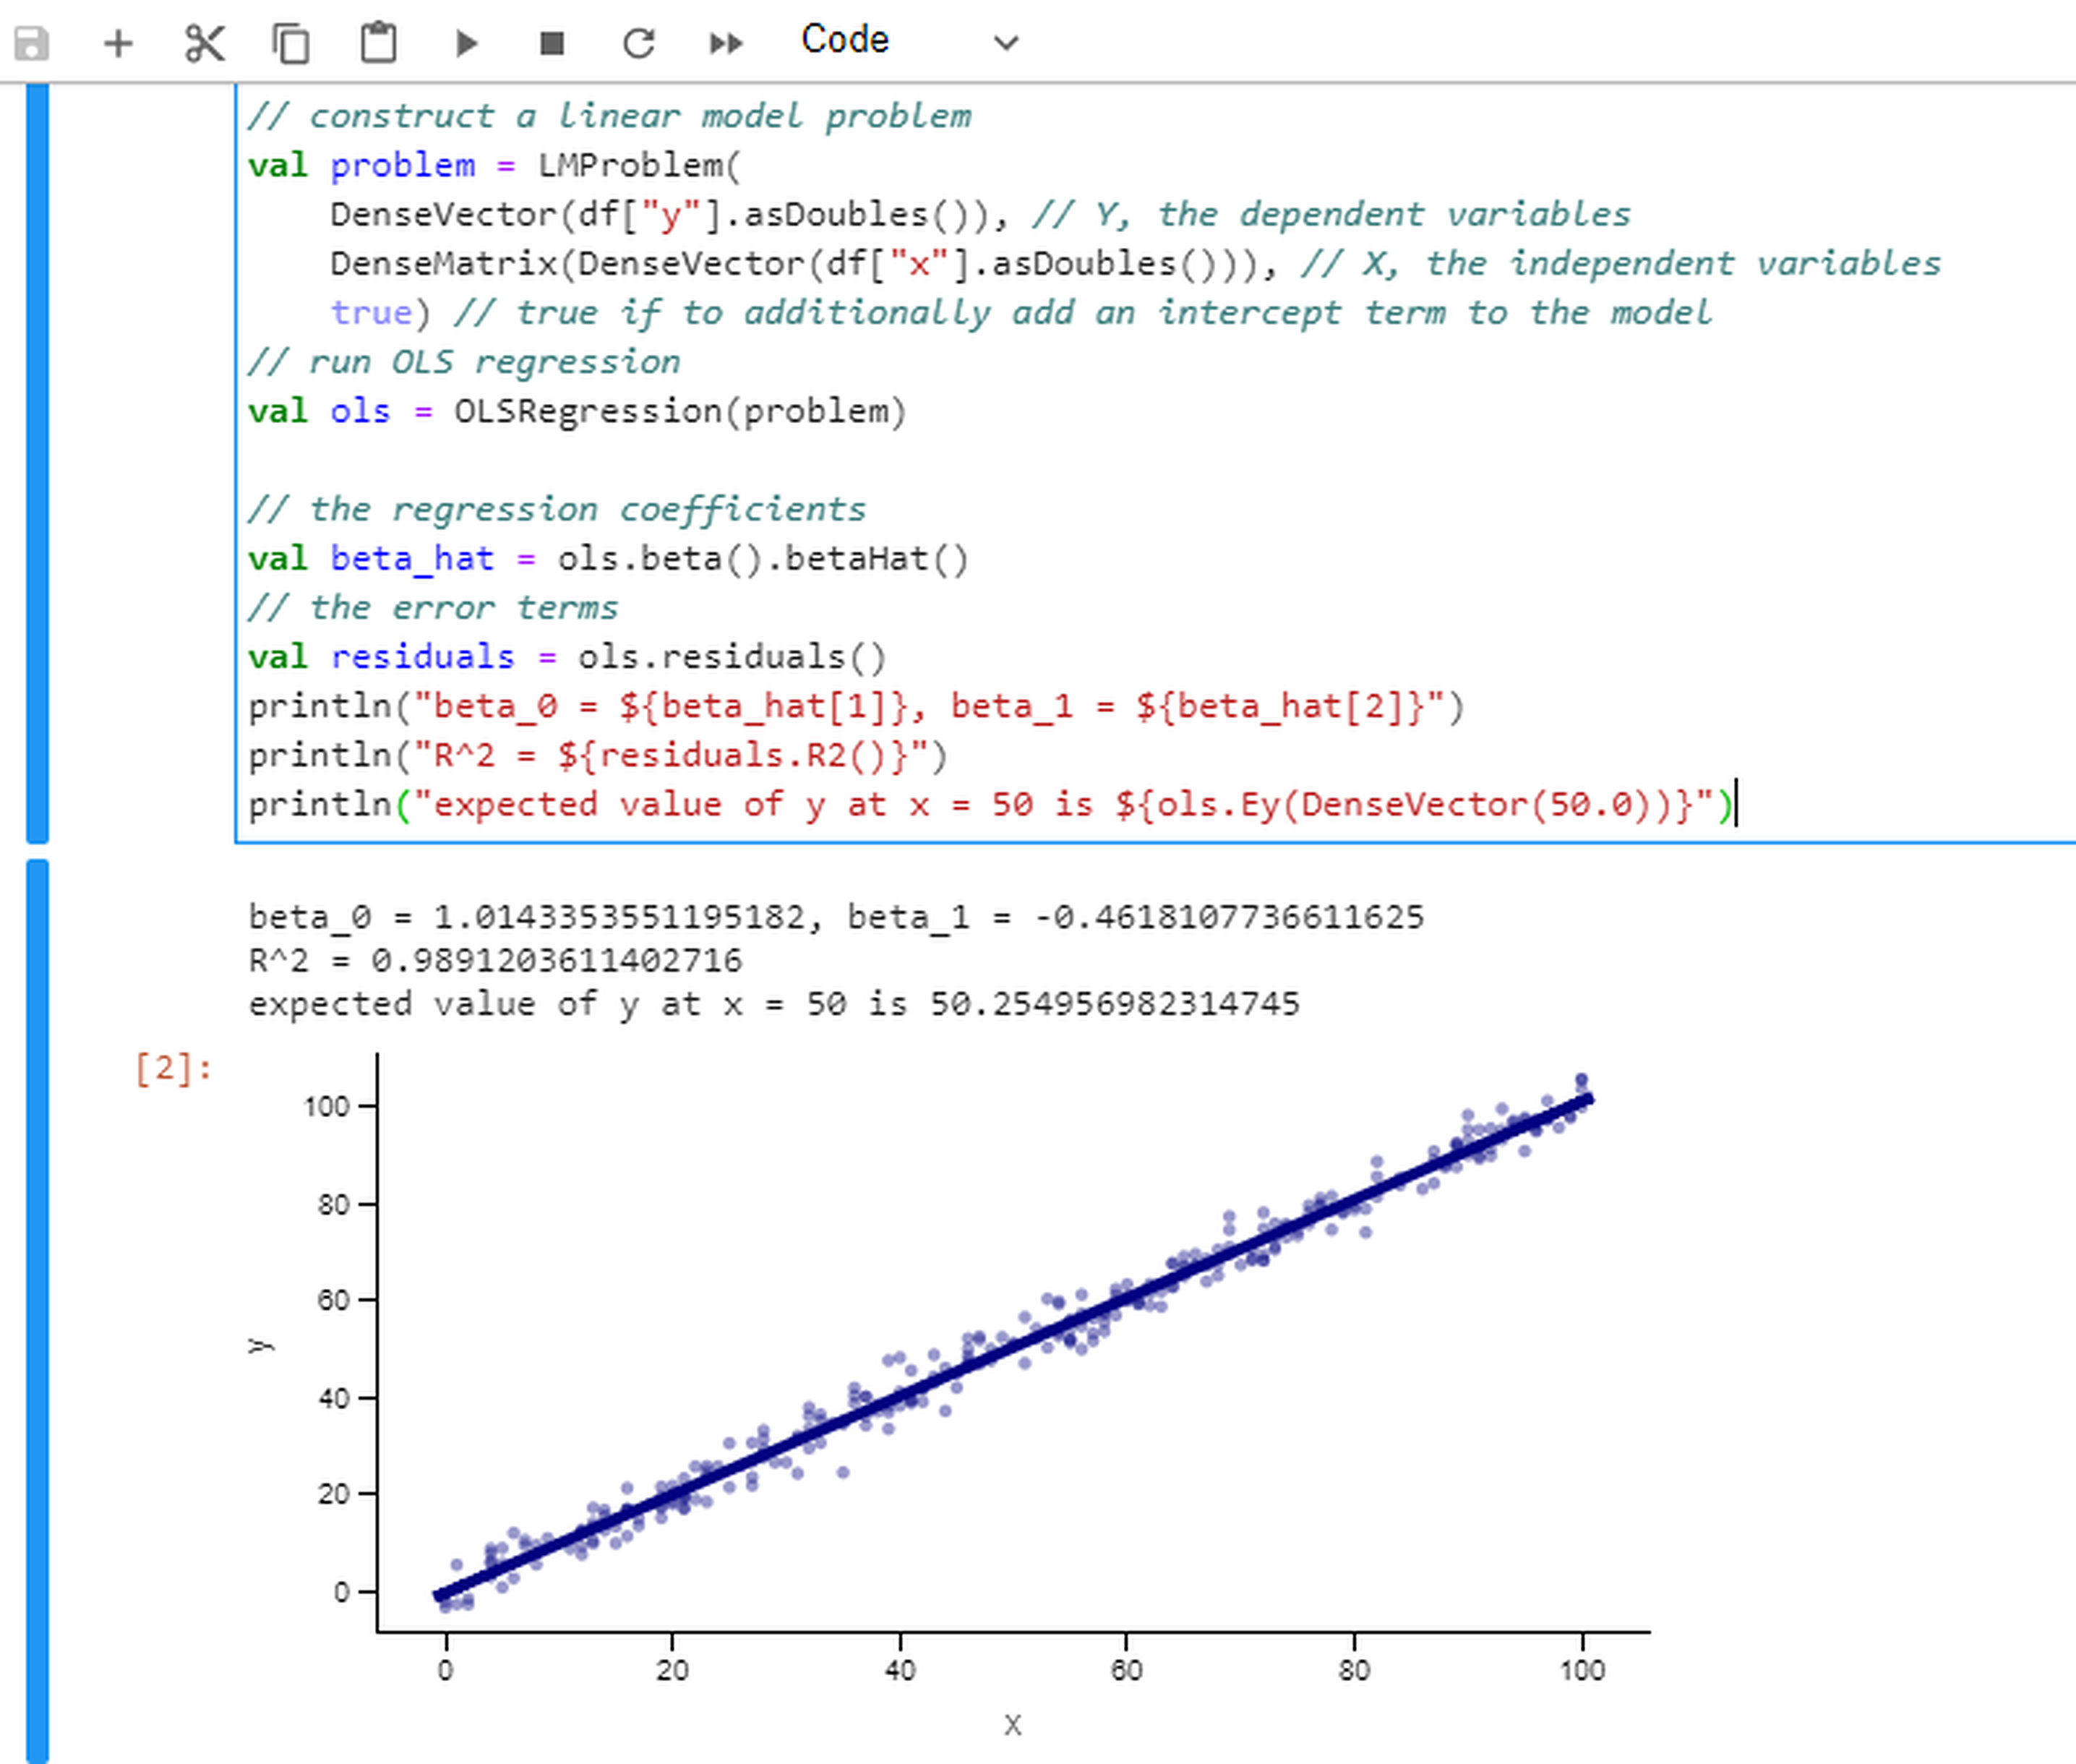Image resolution: width=2076 pixels, height=1764 pixels.
Task: Restart the kernel with circular arrow
Action: 639,43
